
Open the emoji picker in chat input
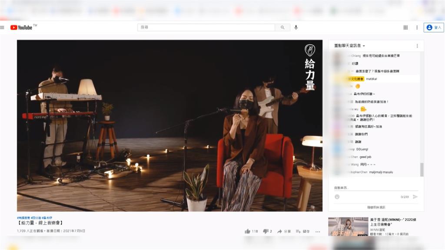(x=337, y=197)
